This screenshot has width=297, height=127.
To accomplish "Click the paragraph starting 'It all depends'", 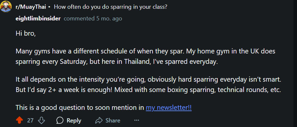I will click(x=148, y=85).
